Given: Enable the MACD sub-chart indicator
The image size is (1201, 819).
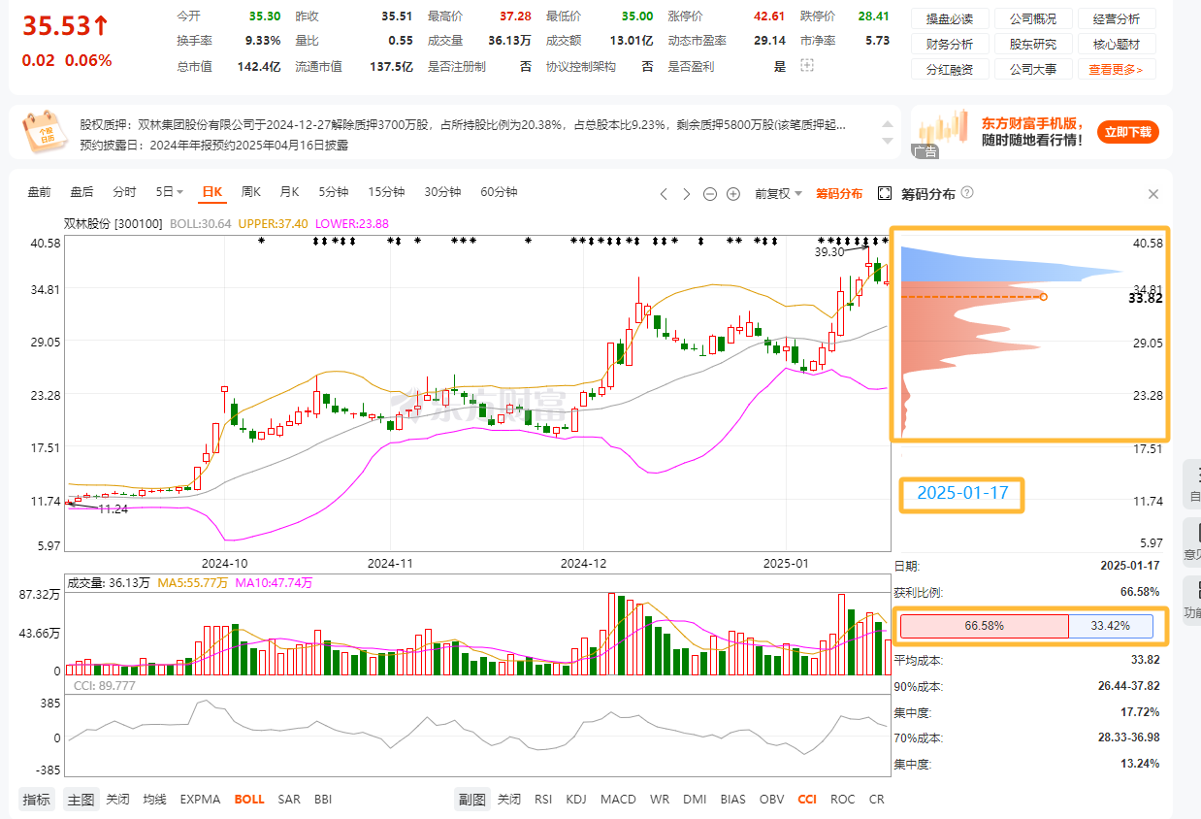Looking at the screenshot, I should pos(618,800).
